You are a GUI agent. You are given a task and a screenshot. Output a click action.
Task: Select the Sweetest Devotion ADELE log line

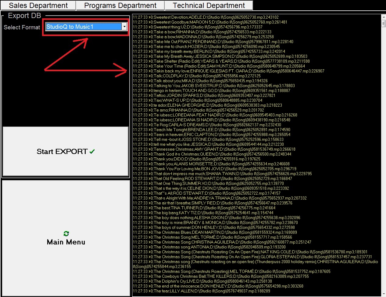pyautogui.click(x=206, y=17)
